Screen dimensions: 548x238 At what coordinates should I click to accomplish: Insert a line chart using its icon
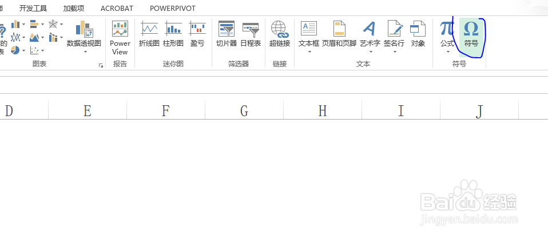pos(15,37)
